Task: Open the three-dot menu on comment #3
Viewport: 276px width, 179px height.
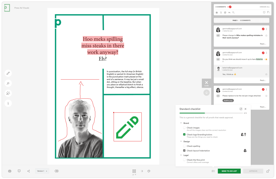Action: pos(267,29)
